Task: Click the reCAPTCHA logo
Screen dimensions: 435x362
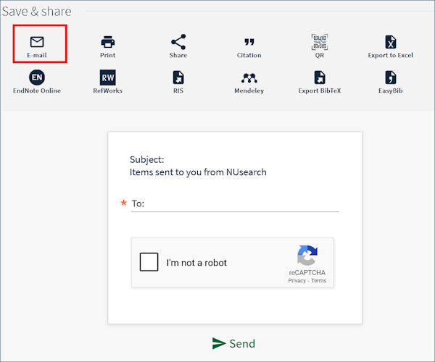Action: (x=307, y=256)
